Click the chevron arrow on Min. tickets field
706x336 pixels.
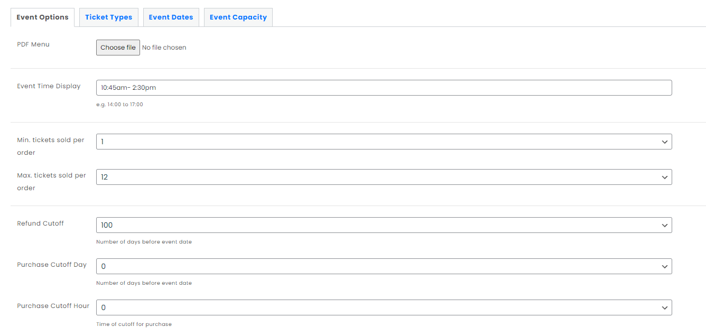pyautogui.click(x=664, y=142)
